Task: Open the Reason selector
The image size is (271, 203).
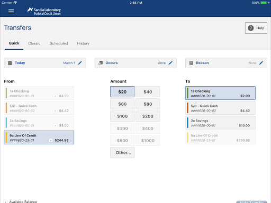Action: [x=226, y=63]
